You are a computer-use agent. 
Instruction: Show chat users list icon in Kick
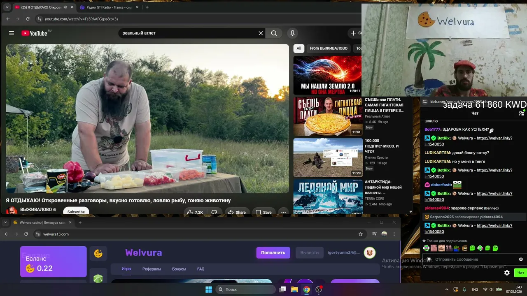pyautogui.click(x=521, y=113)
